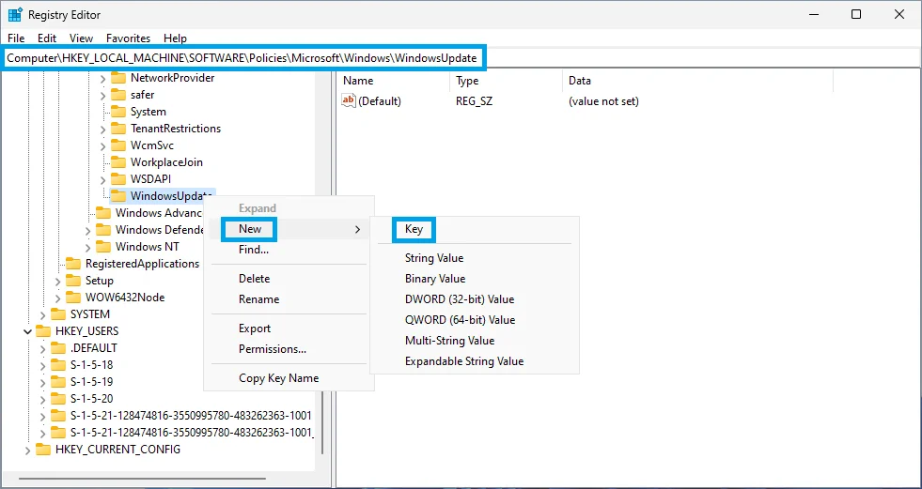Click the Data column header
Screen dimensions: 922x489
coord(580,81)
